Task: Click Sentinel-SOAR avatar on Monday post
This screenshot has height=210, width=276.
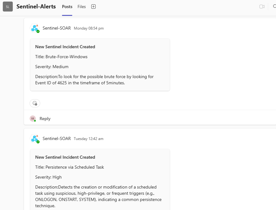Action: (x=35, y=28)
